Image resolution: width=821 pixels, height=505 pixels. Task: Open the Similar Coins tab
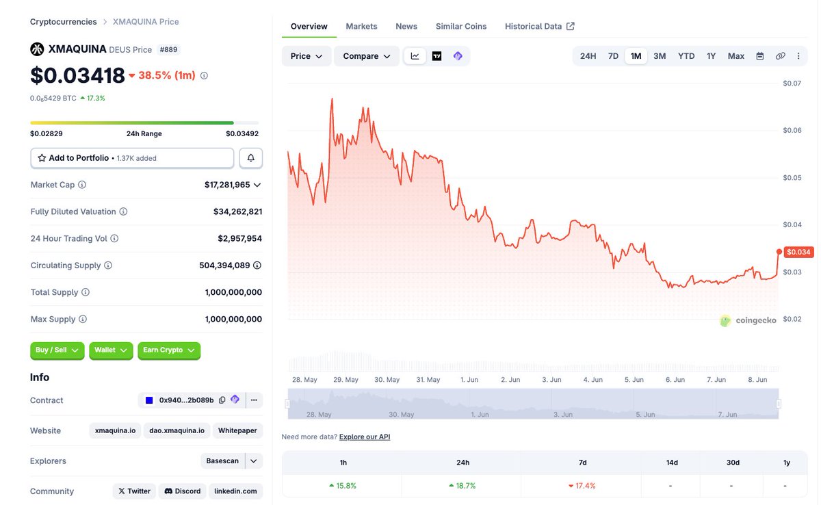pyautogui.click(x=461, y=26)
